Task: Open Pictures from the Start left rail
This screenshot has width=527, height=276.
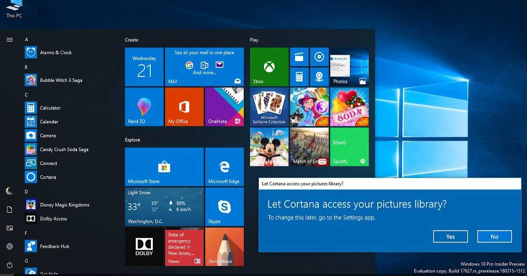Action: (x=10, y=228)
